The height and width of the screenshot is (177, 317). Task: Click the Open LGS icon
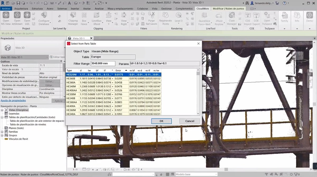click(27, 18)
